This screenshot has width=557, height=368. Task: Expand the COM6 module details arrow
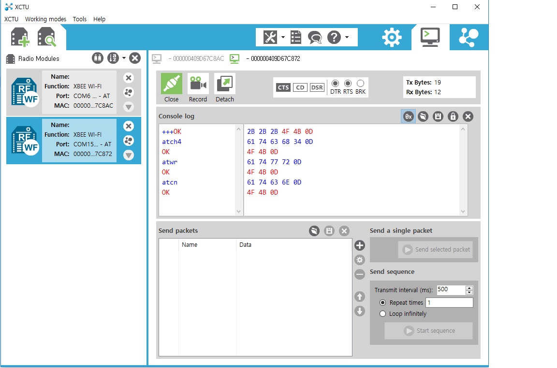(129, 106)
